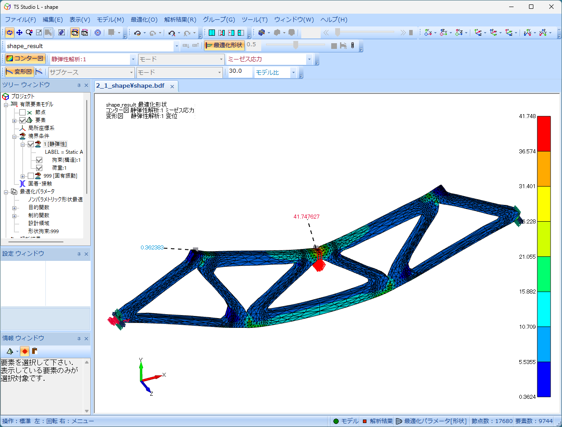
Task: Click the last isometric view axis icon
Action: [543, 33]
